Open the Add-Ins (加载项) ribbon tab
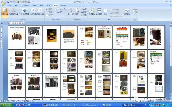 point(63,5)
